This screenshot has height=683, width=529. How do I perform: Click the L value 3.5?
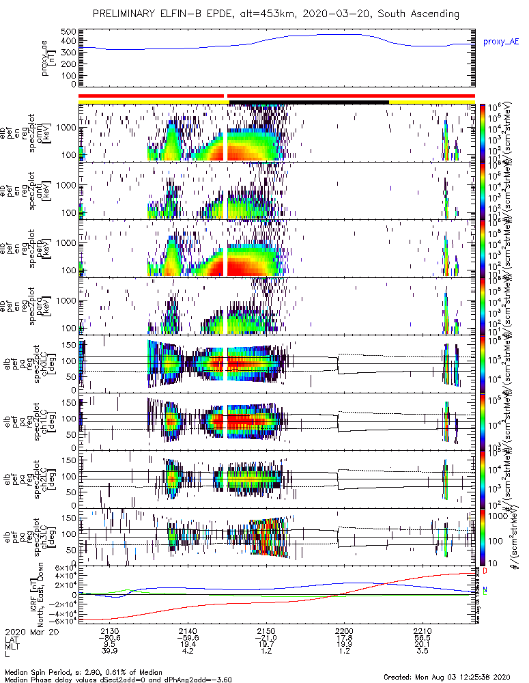tap(423, 651)
